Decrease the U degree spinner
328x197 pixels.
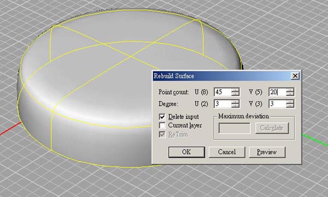coord(235,106)
